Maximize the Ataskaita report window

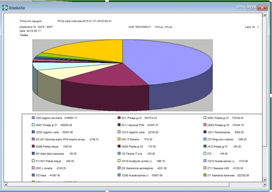pyautogui.click(x=251, y=7)
